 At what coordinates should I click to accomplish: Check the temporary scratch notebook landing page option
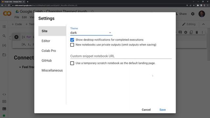click(x=72, y=63)
